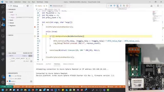This screenshot has width=164, height=92.
Task: Click the errors and warnings counter
Action: 29,87
